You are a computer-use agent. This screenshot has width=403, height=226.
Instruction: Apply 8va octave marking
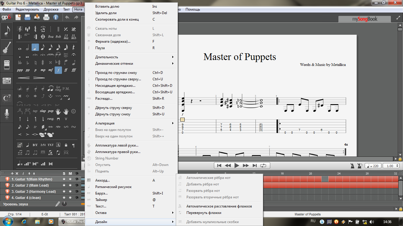50,37
